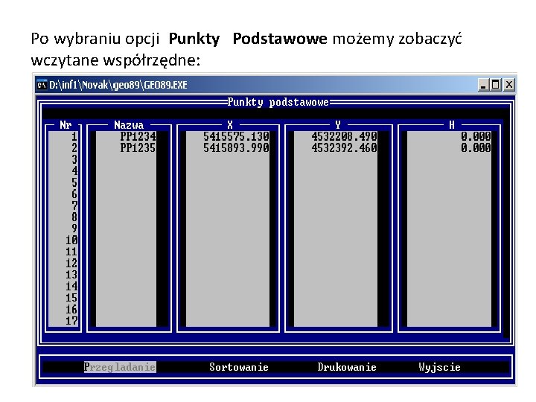Choose the Sortowanie menu option
The width and height of the screenshot is (536, 402).
239,367
